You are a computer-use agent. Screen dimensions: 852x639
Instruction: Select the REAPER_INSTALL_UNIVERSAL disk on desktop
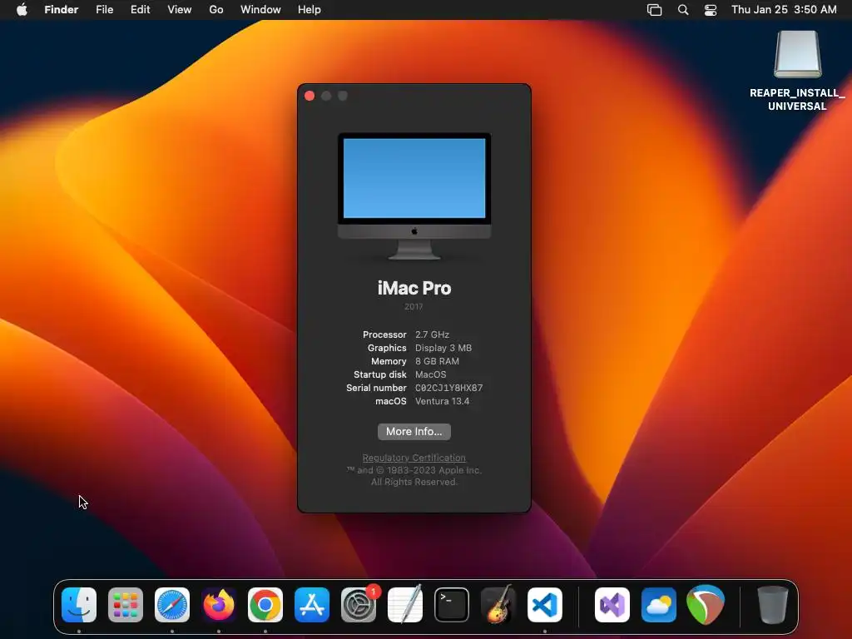click(x=797, y=71)
